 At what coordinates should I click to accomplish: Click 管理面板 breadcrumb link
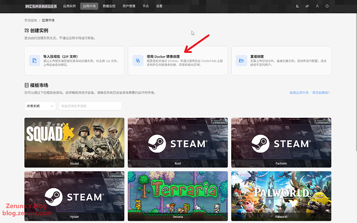pyautogui.click(x=31, y=20)
